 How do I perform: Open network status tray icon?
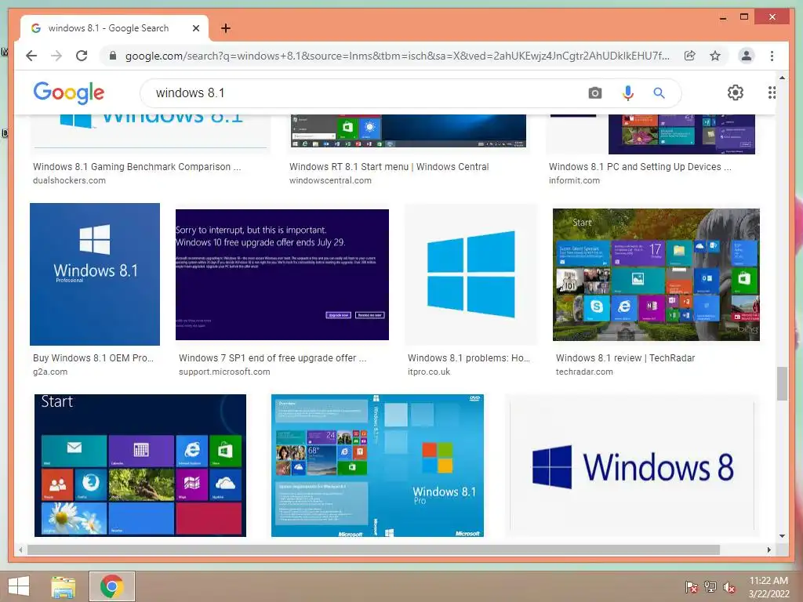click(x=710, y=586)
